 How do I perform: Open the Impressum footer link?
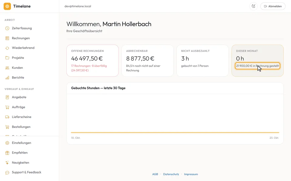coord(191,174)
